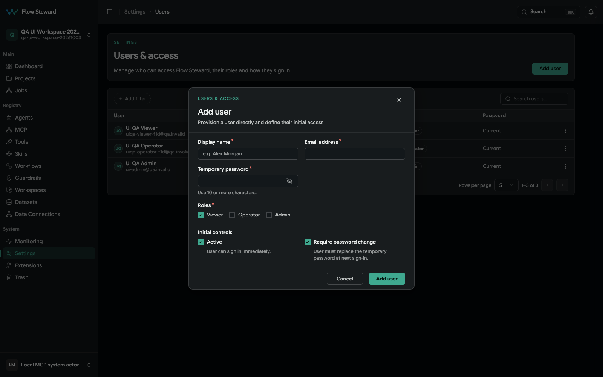Focus the Display name field
The image size is (603, 377).
248,154
